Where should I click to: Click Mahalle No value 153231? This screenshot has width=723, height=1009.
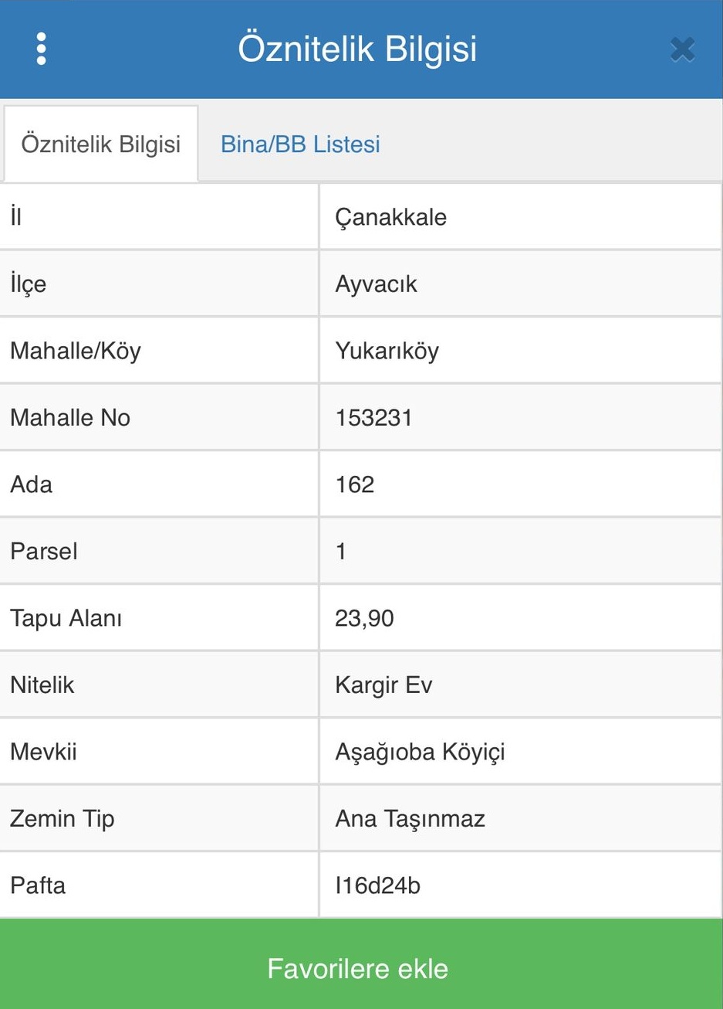click(x=373, y=418)
